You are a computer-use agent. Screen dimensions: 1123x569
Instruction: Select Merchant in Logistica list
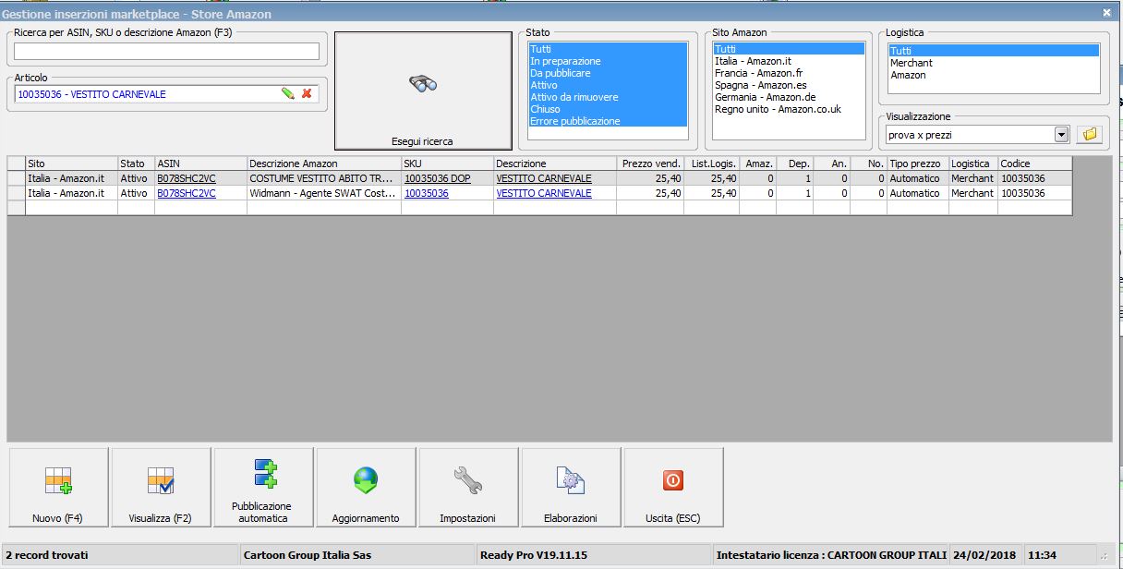click(994, 63)
